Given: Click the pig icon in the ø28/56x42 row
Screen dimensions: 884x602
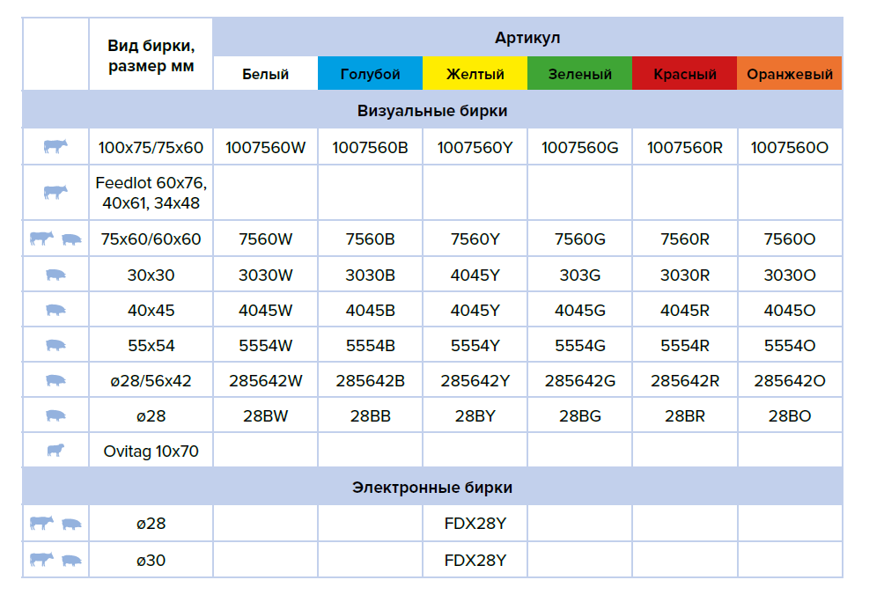Looking at the screenshot, I should 55,380.
